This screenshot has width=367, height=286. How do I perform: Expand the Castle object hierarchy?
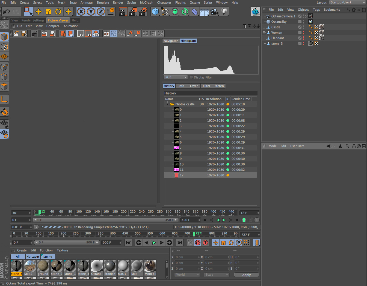coord(264,27)
